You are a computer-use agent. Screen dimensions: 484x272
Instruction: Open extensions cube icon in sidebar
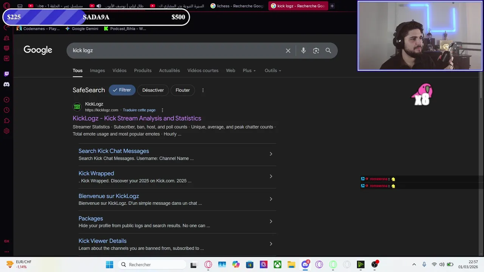pos(6,121)
